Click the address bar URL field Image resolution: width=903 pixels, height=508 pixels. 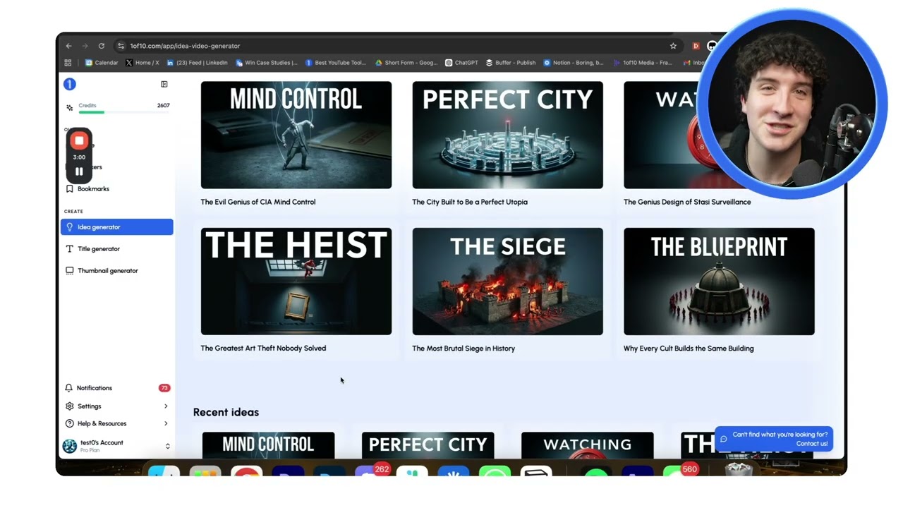(399, 46)
